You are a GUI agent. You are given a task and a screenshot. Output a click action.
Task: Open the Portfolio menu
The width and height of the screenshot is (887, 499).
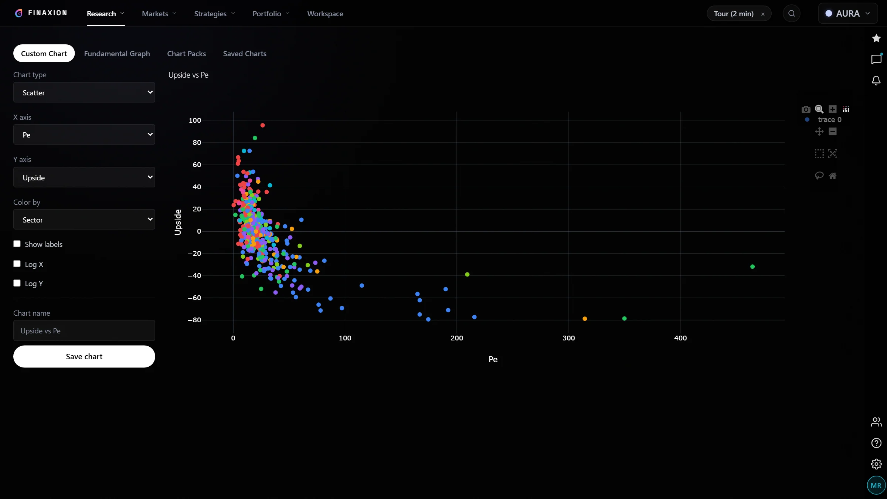[271, 14]
